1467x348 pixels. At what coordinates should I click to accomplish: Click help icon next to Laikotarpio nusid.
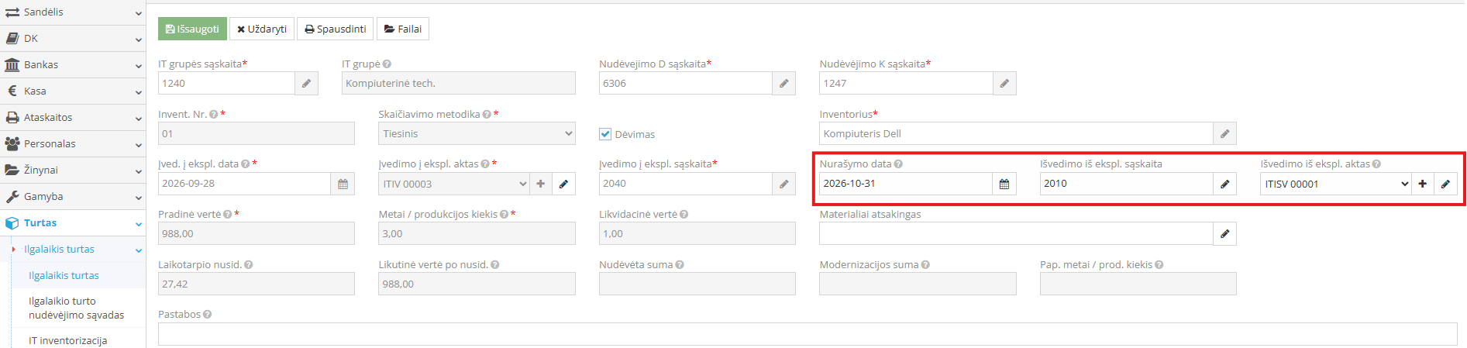249,265
